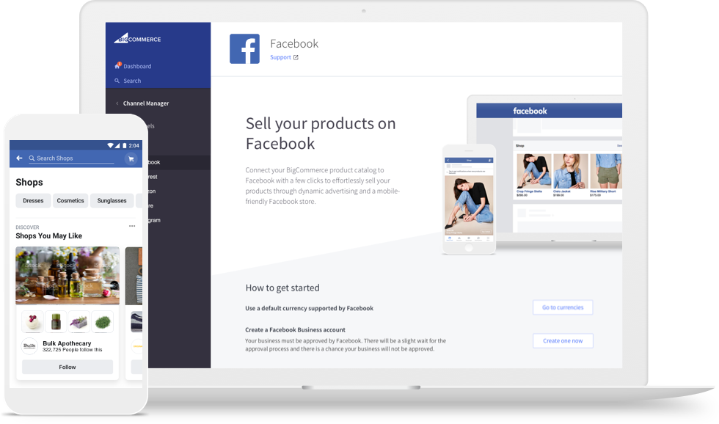Select Channel Manager heading
Screen dimensions: 719x424
(x=146, y=103)
